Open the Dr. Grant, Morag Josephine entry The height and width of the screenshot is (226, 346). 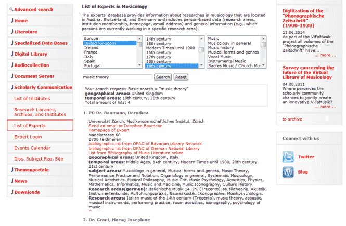pos(119,220)
